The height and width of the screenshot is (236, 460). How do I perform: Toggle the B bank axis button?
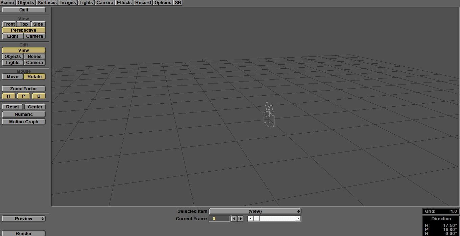pyautogui.click(x=39, y=96)
